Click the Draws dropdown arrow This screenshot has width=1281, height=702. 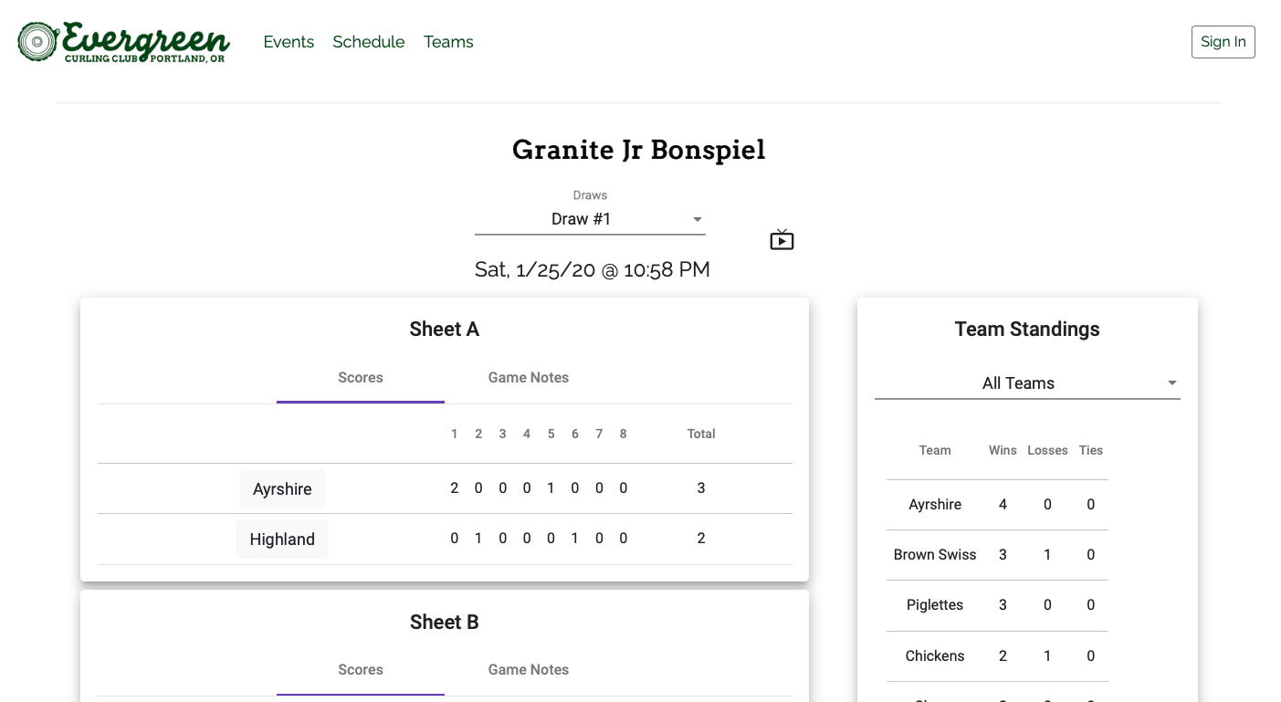click(x=697, y=219)
